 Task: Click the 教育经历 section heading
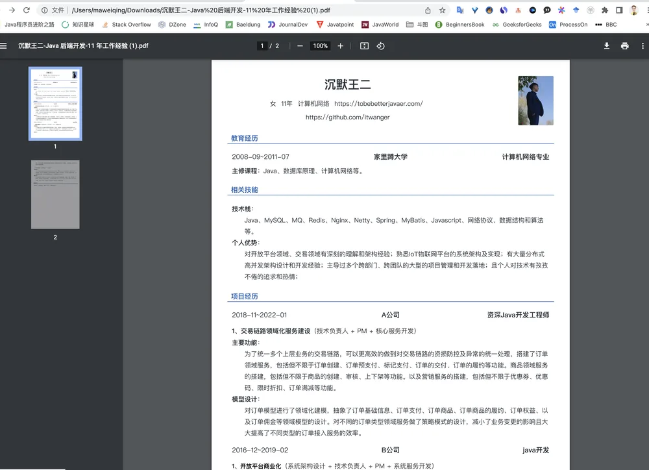coord(244,138)
